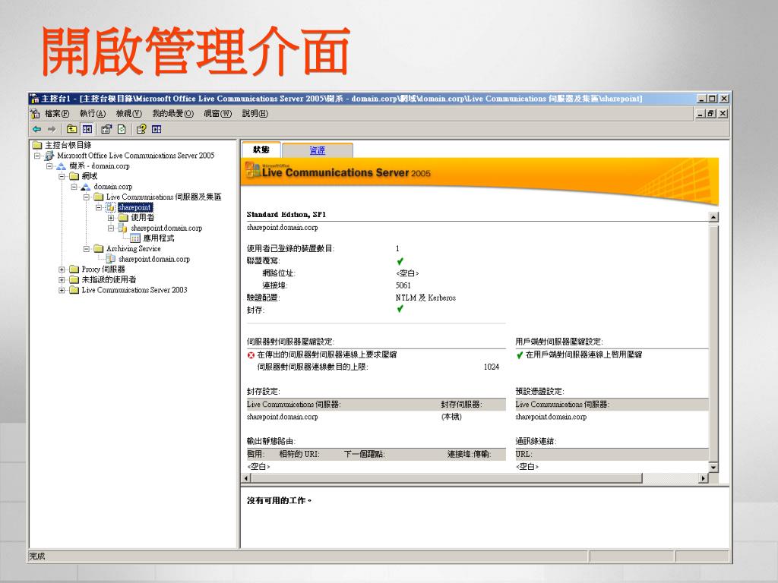Select the 主控台根目錄 folder icon
Image resolution: width=778 pixels, height=583 pixels.
(x=37, y=145)
